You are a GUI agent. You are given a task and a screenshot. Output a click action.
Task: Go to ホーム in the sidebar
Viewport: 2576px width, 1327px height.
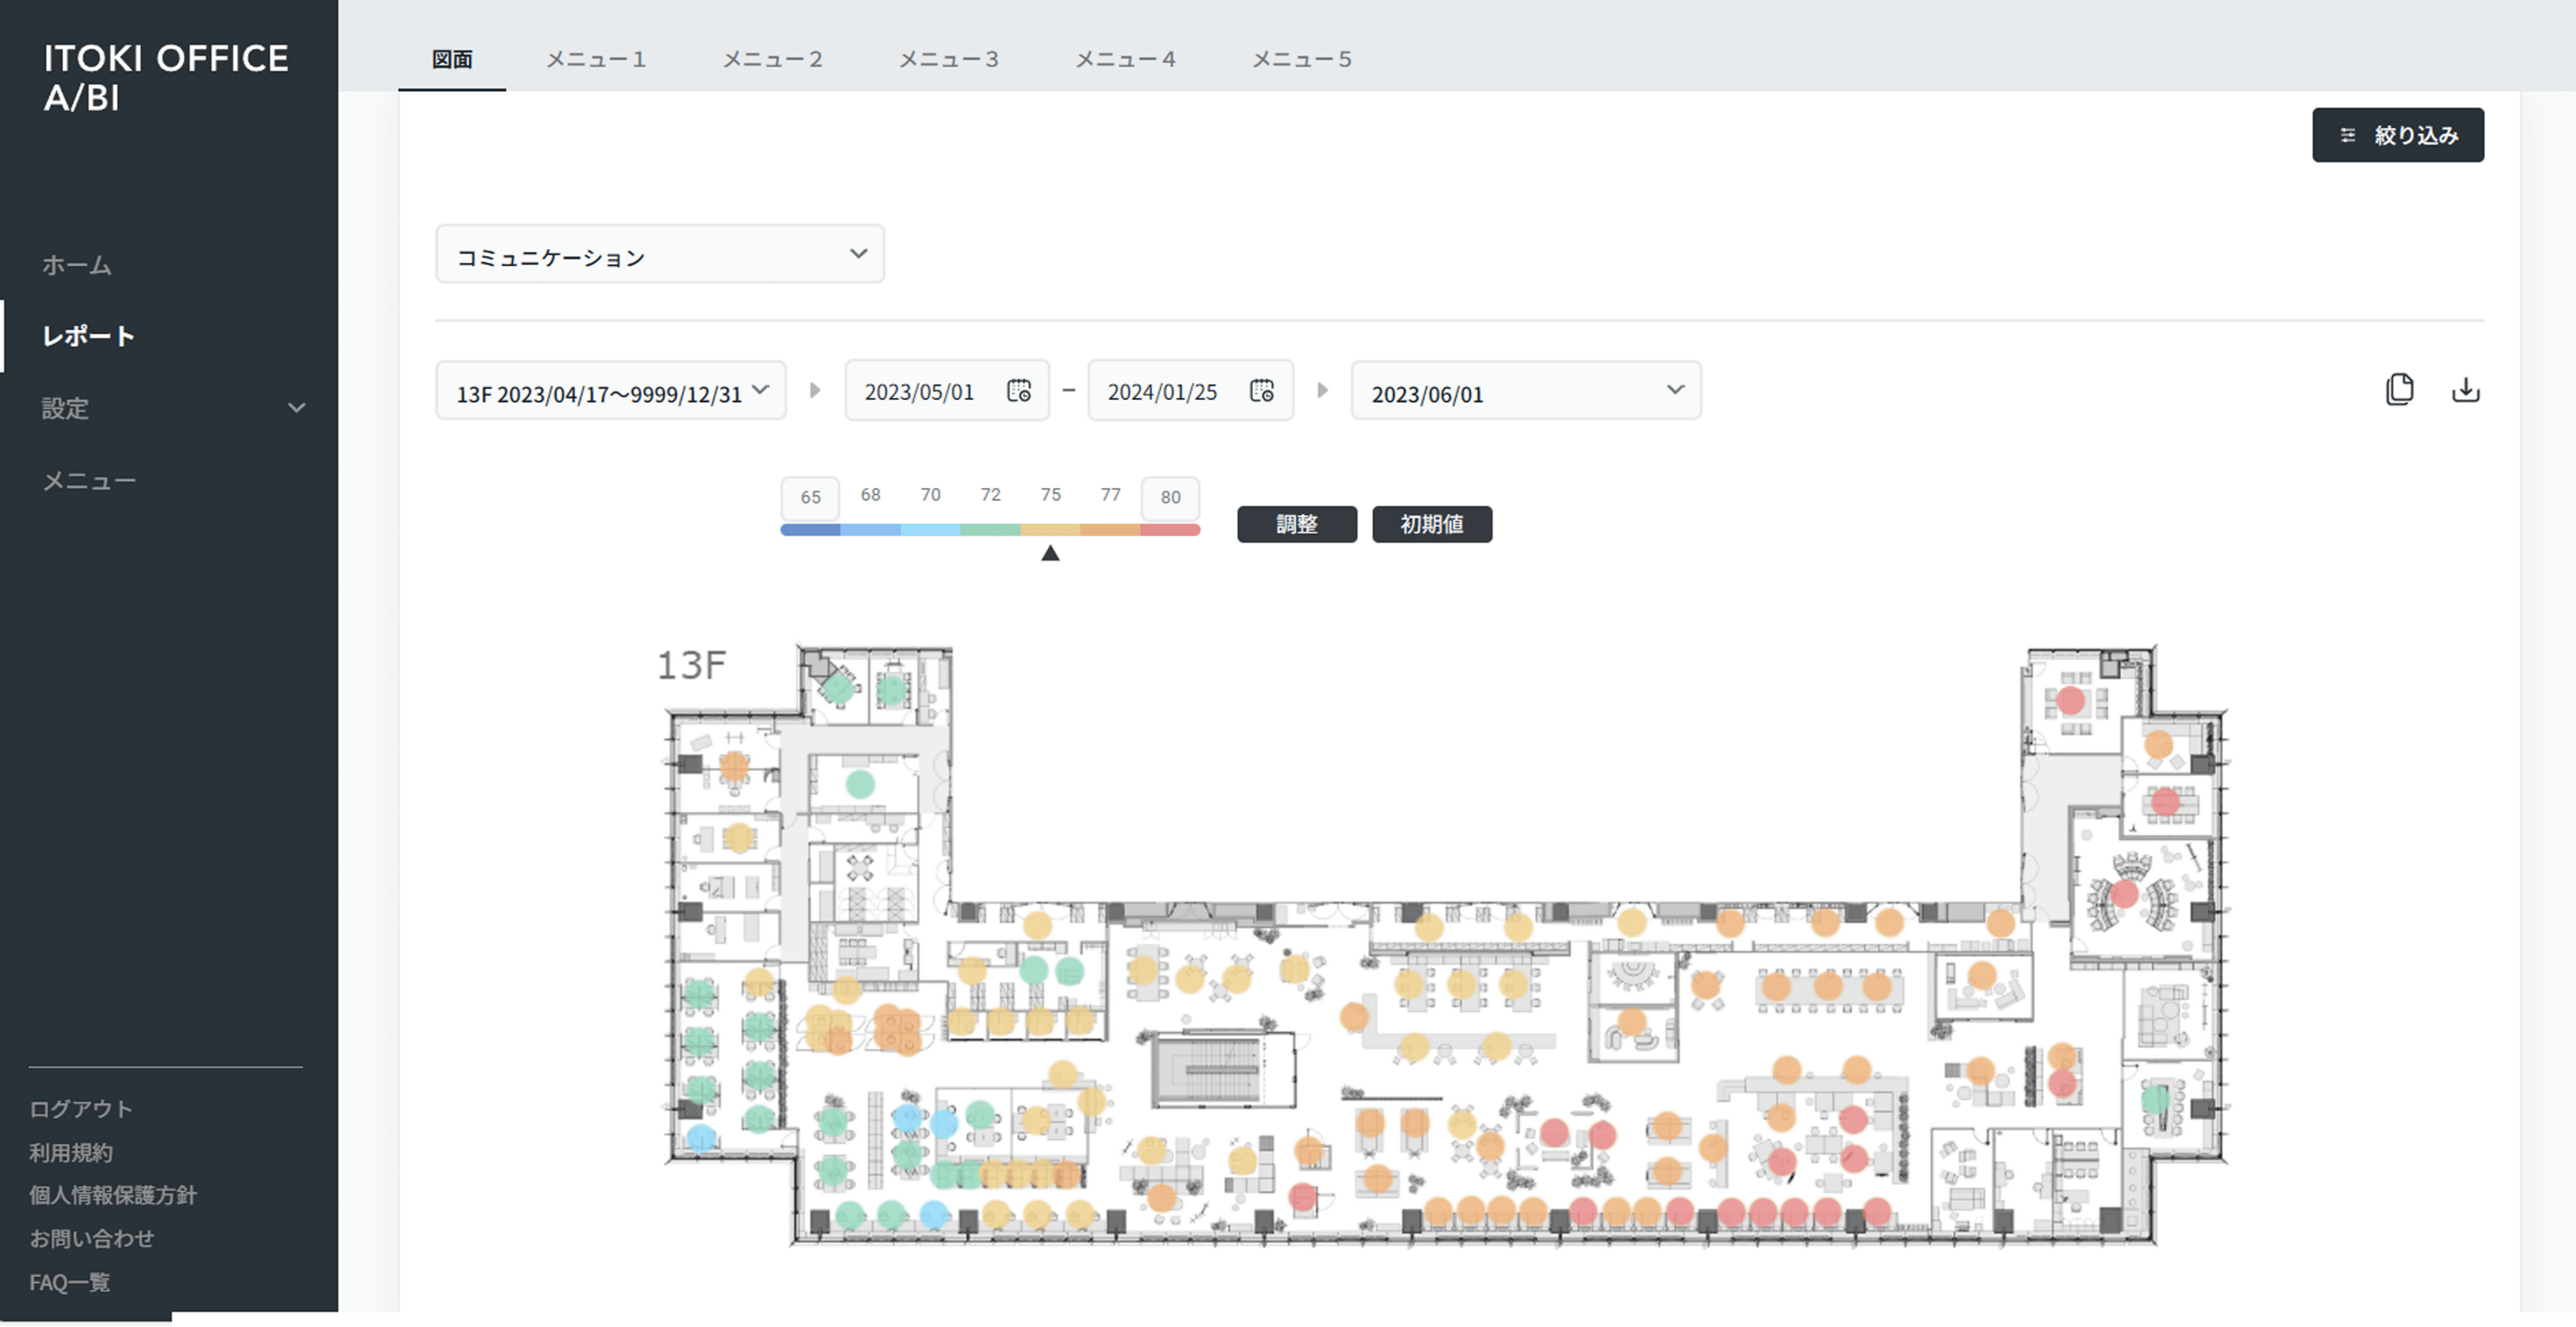[77, 265]
